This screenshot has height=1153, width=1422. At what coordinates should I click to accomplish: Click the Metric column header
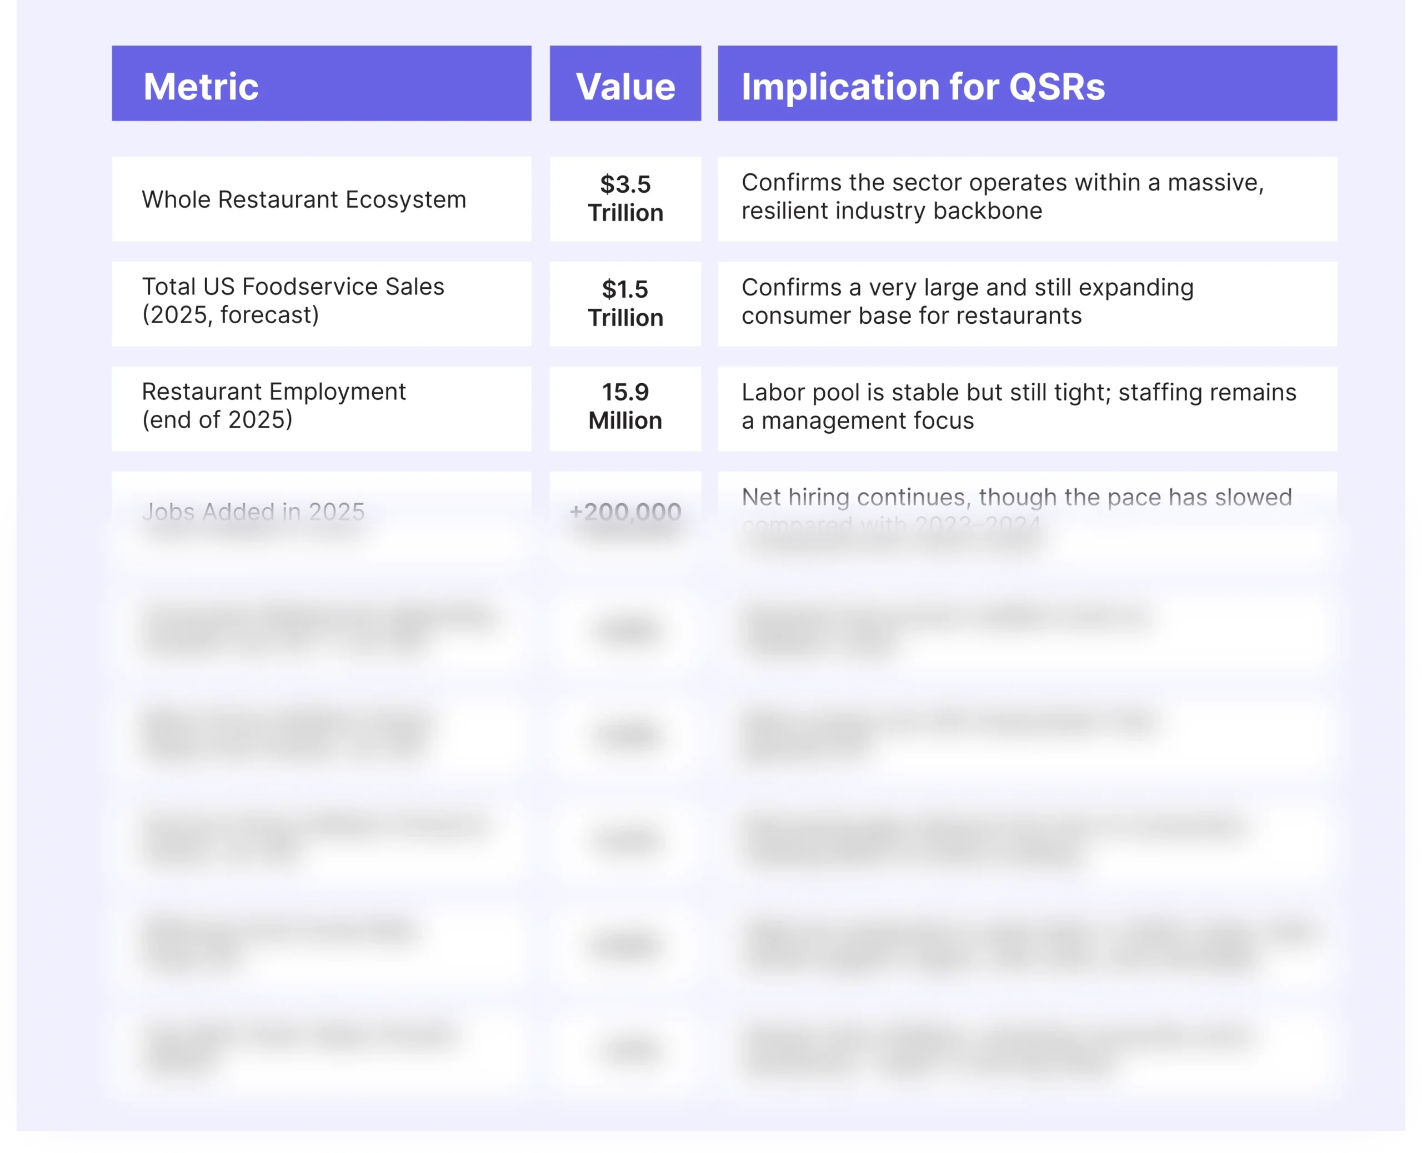click(x=322, y=84)
